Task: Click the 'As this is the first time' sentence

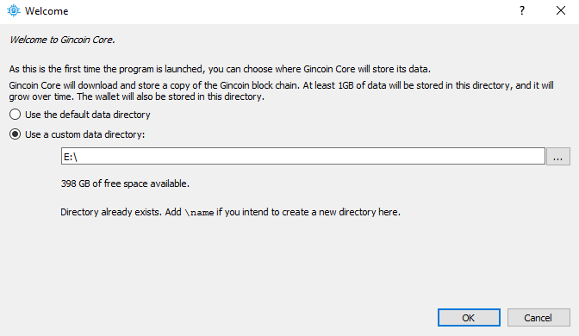Action: pos(220,69)
